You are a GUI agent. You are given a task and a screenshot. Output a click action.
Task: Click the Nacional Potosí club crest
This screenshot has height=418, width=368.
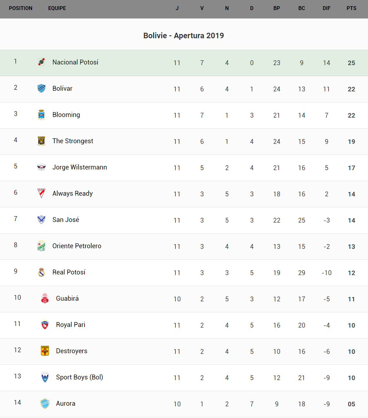41,62
